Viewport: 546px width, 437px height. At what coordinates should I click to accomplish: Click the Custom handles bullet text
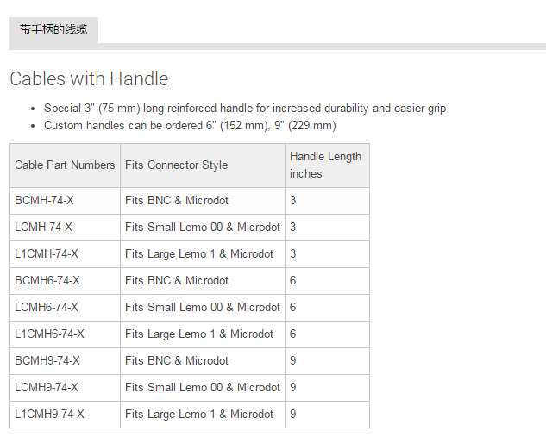190,125
